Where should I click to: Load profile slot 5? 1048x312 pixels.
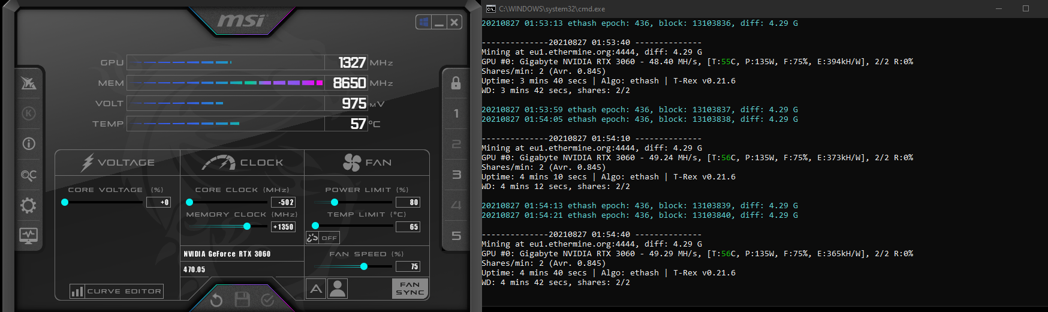point(456,236)
